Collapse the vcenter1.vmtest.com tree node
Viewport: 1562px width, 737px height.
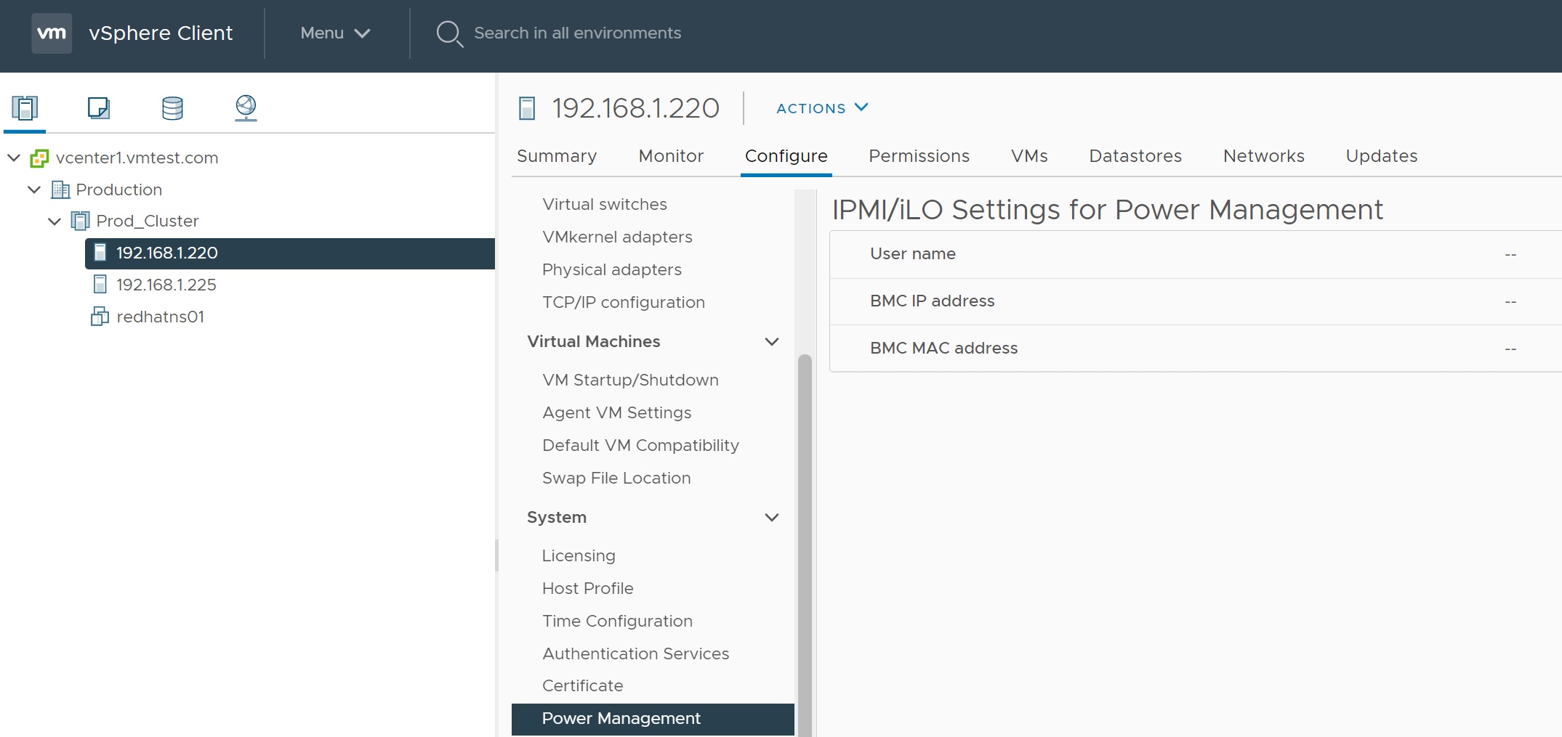pos(14,158)
